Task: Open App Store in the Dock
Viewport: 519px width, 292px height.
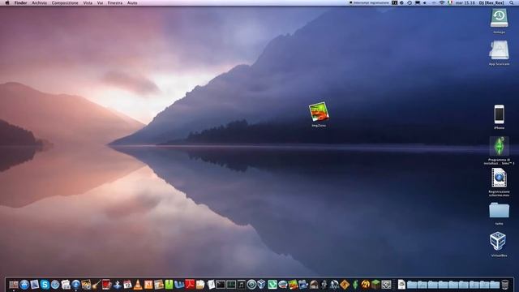Action: [24, 285]
